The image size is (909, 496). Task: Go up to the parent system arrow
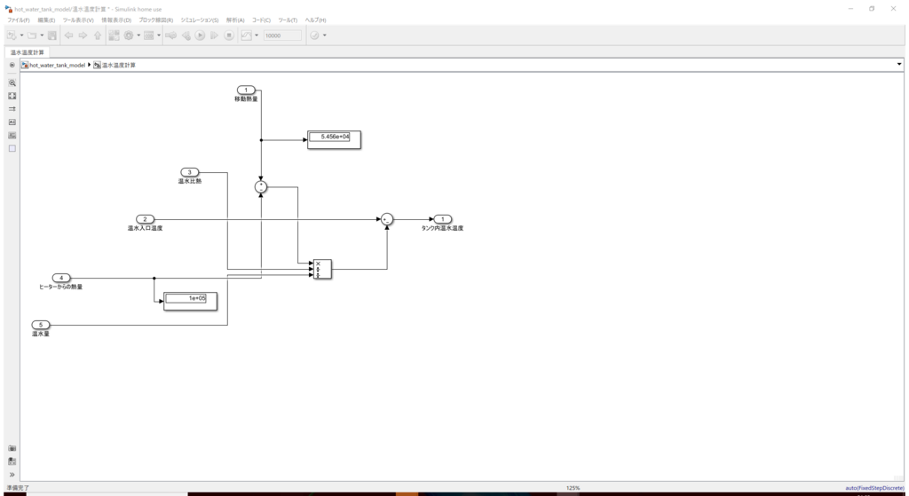click(98, 35)
